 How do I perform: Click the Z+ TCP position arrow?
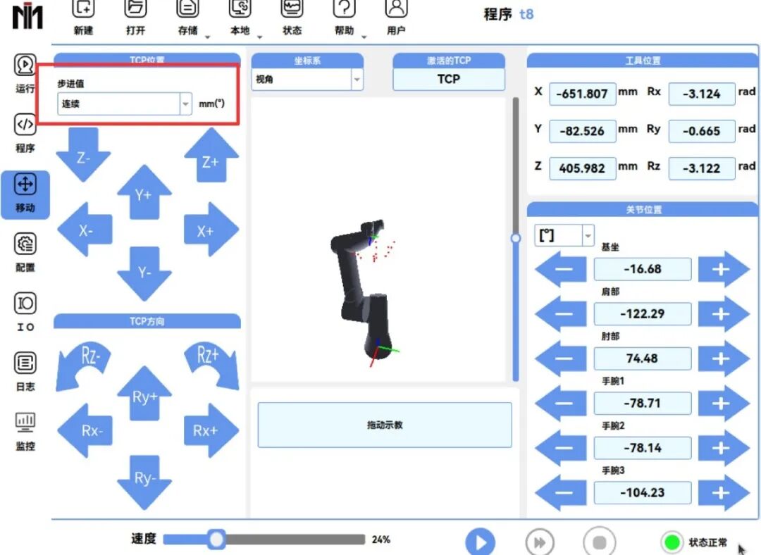point(211,158)
